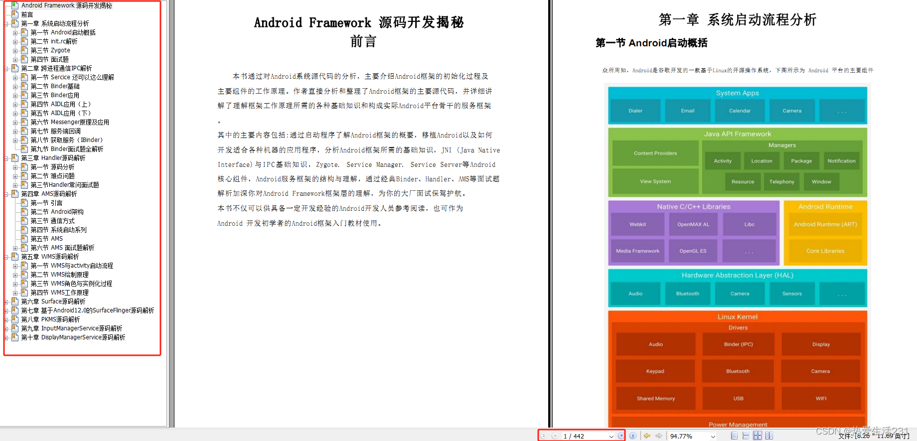This screenshot has height=441, width=917.
Task: Collapse the 第一章 系统启动流程分析 node
Action: (6, 23)
